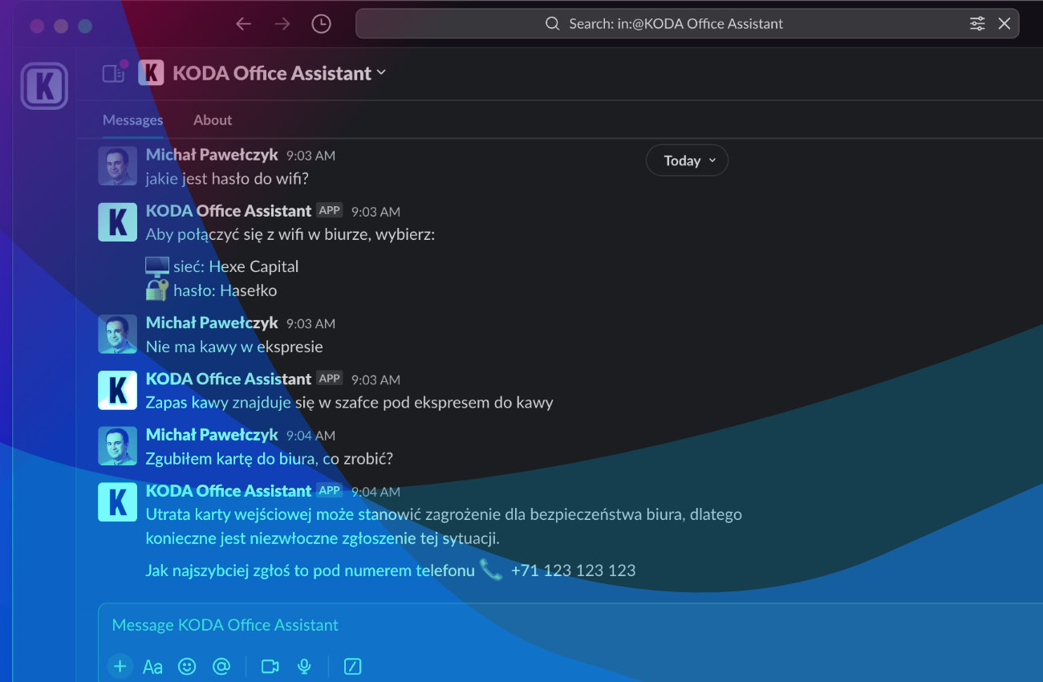This screenshot has height=682, width=1043.
Task: Click the APP badge on the wifi reply
Action: click(x=329, y=210)
